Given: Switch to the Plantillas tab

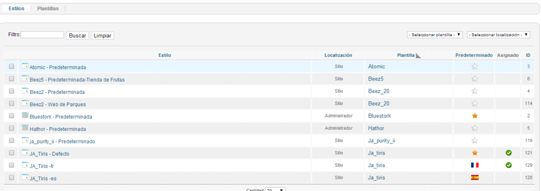Looking at the screenshot, I should point(48,9).
